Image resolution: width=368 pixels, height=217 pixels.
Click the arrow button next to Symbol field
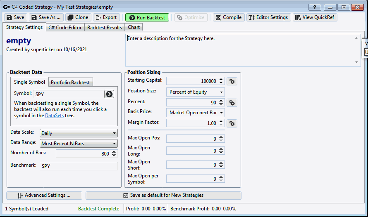coord(109,94)
